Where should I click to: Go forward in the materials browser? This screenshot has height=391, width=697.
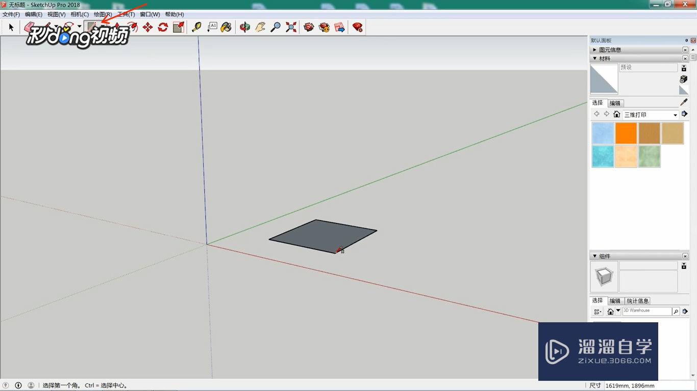pyautogui.click(x=607, y=114)
